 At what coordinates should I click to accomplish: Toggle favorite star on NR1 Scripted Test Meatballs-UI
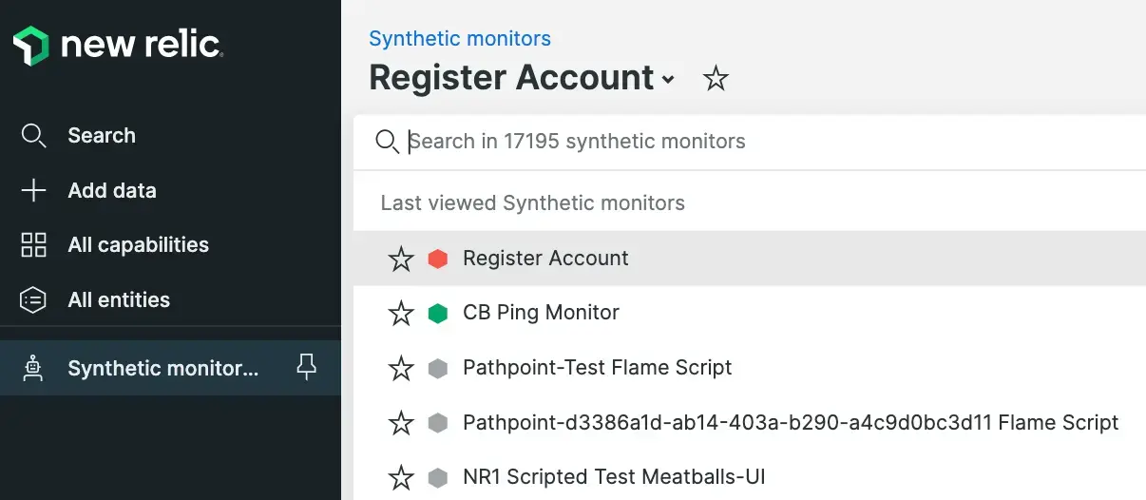tap(401, 477)
